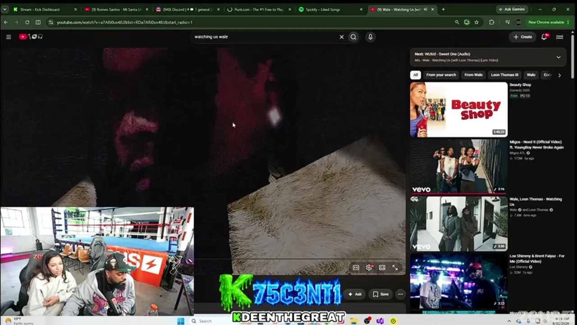The width and height of the screenshot is (577, 325).
Task: Open the YouTube guide hamburger menu
Action: pyautogui.click(x=9, y=37)
